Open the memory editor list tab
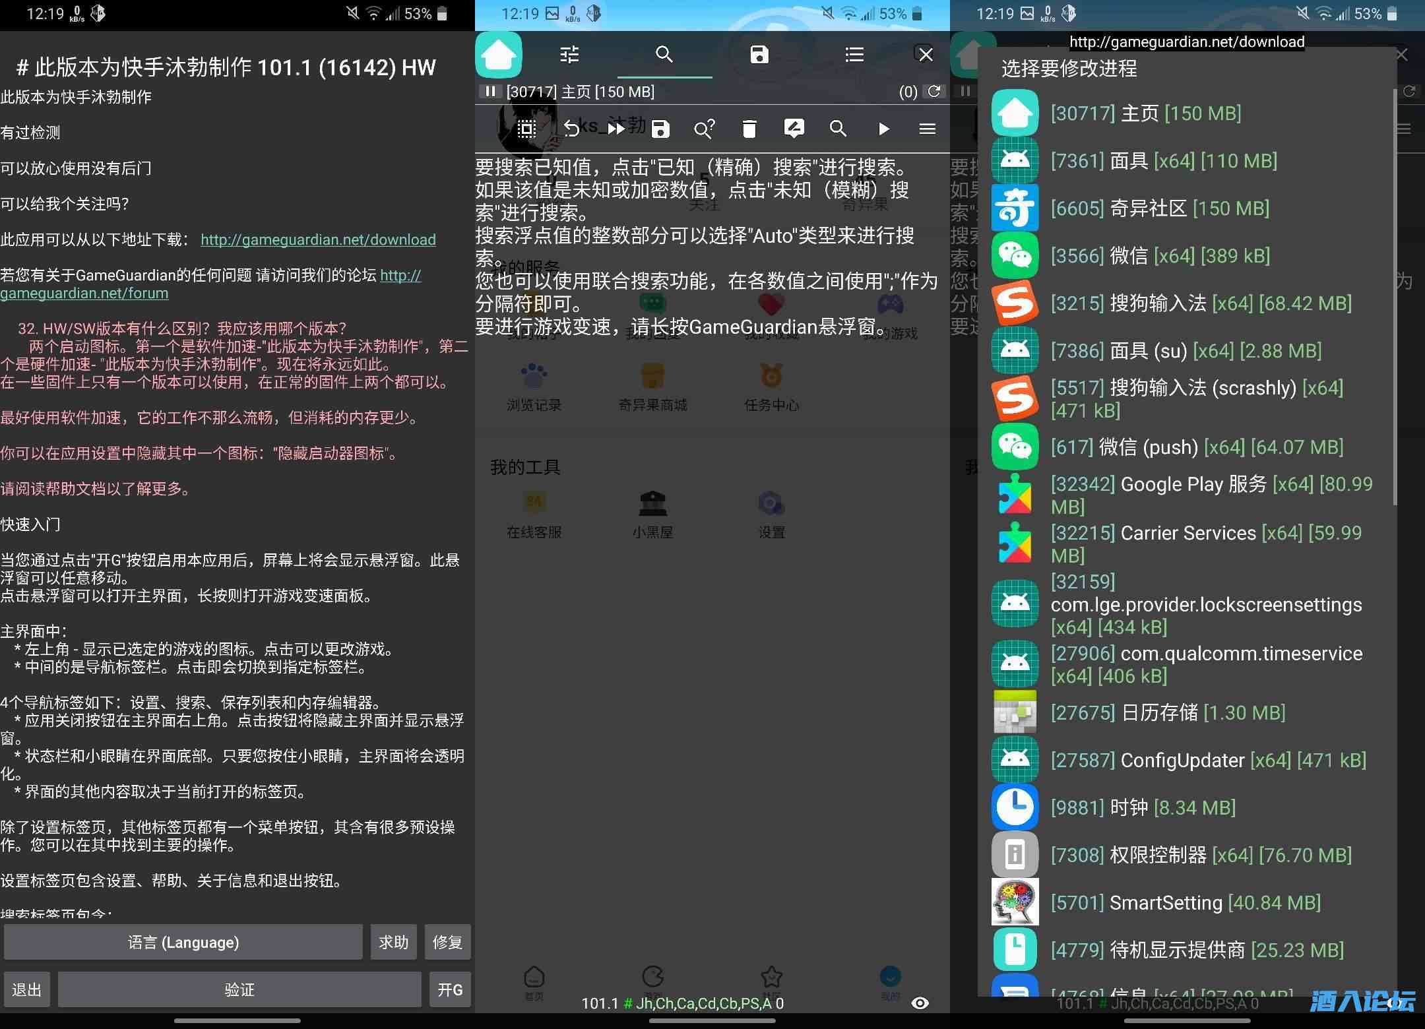 [x=854, y=55]
